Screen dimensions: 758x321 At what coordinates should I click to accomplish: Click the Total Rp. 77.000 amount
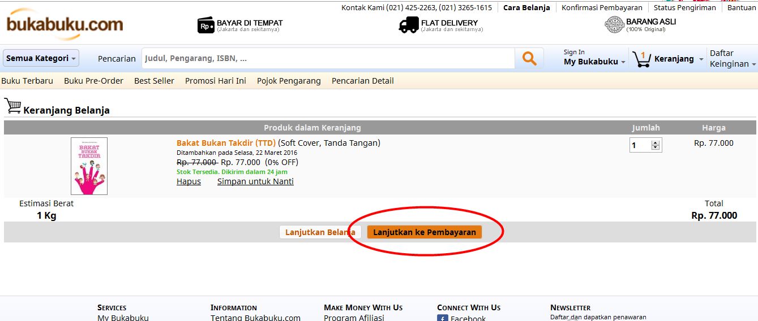714,215
